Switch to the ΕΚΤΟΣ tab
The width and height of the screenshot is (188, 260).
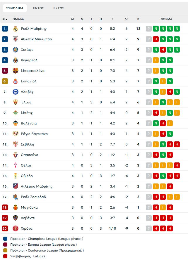click(x=59, y=8)
